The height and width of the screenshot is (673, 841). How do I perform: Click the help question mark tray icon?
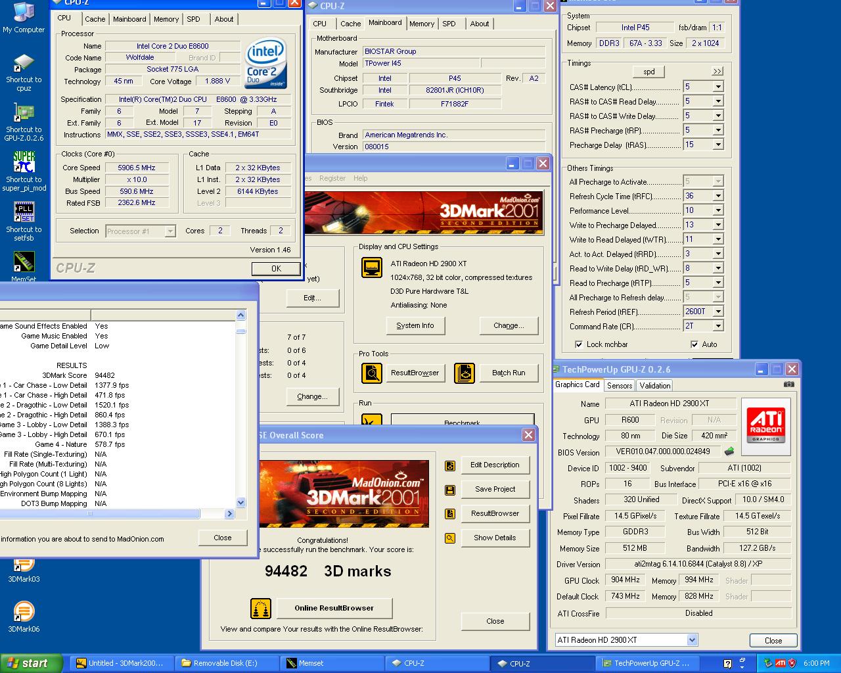pos(727,664)
